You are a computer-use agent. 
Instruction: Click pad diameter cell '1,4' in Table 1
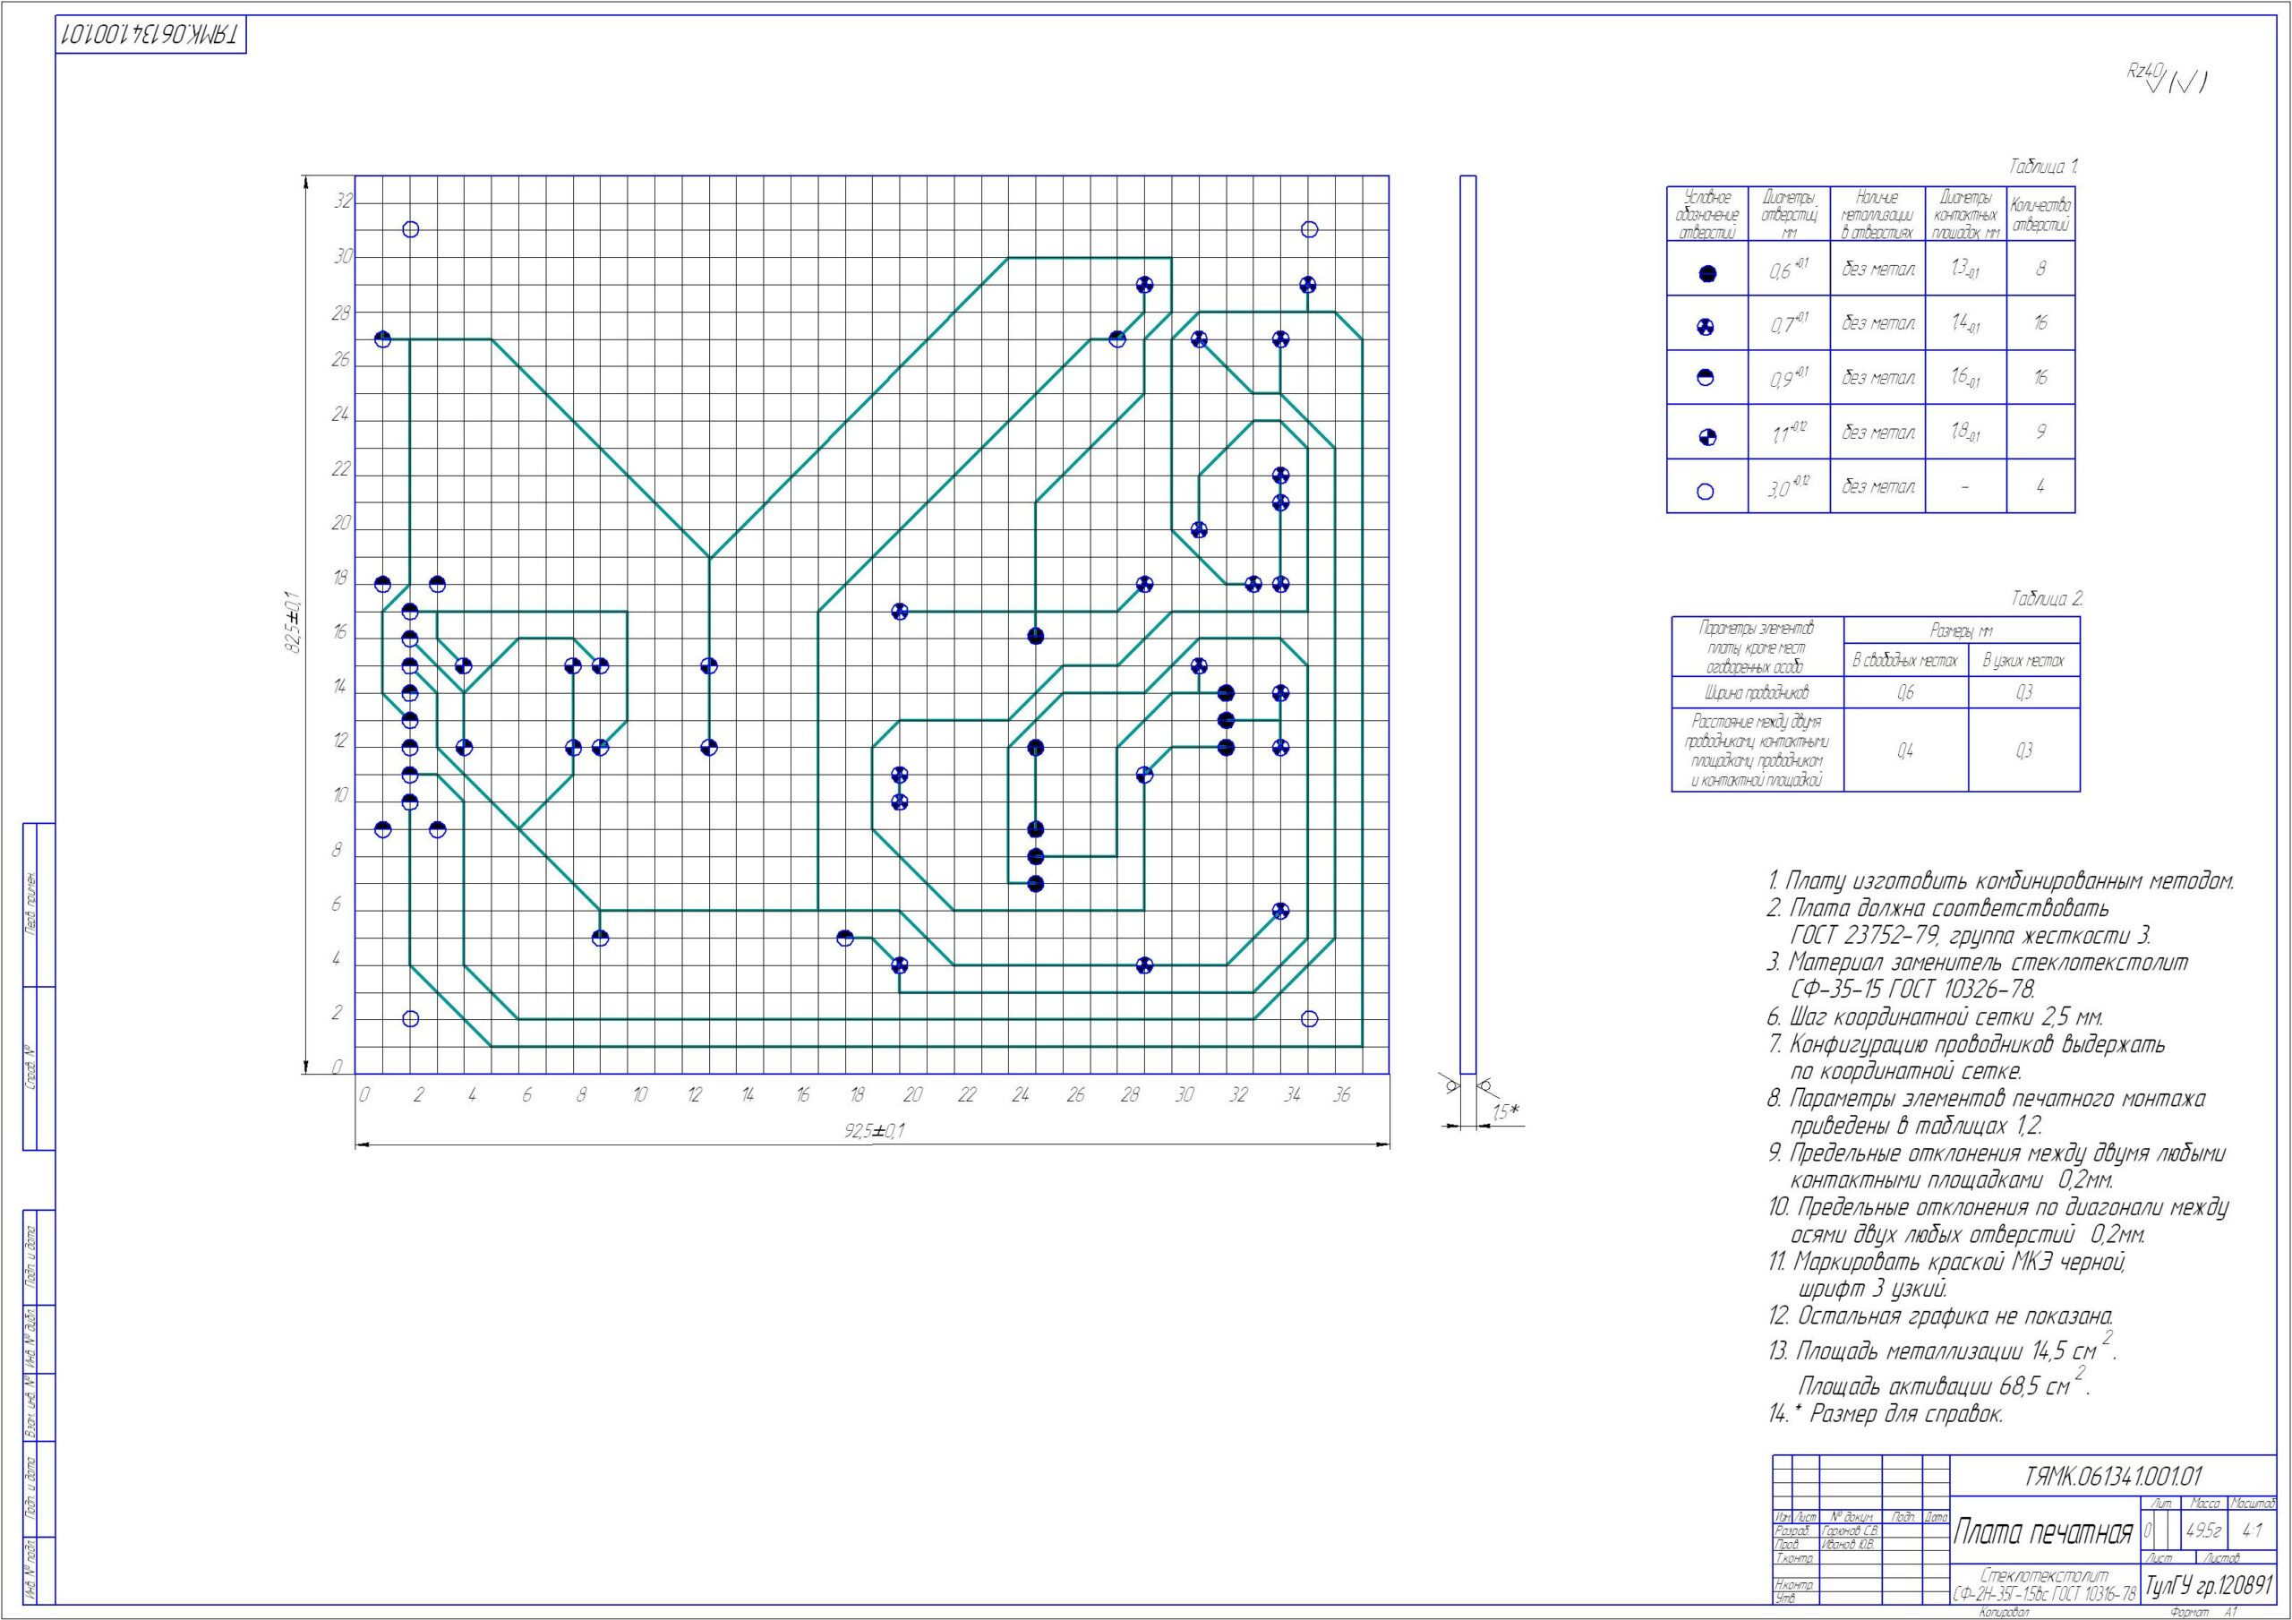(x=1965, y=322)
